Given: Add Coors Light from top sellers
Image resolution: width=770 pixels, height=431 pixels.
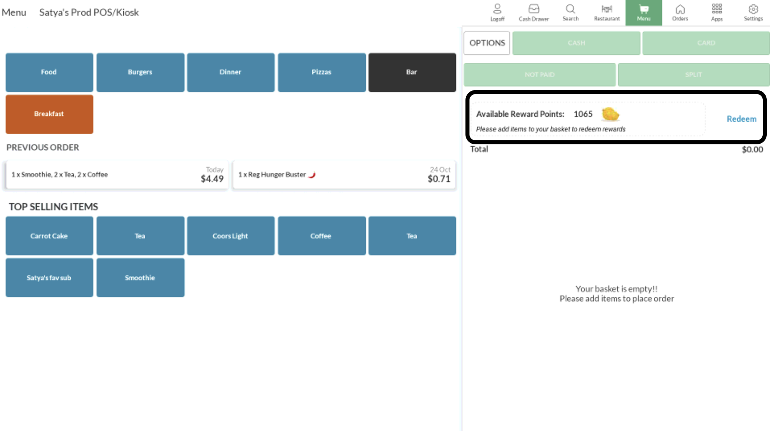Looking at the screenshot, I should pyautogui.click(x=231, y=236).
